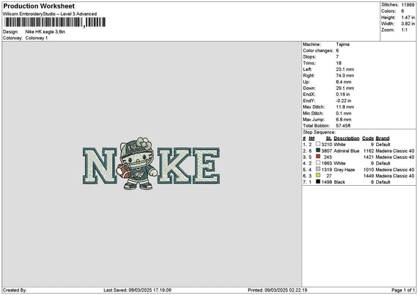This screenshot has height=295, width=418.
Task: Select the min stitch value "0.1 mm"
Action: (x=343, y=113)
